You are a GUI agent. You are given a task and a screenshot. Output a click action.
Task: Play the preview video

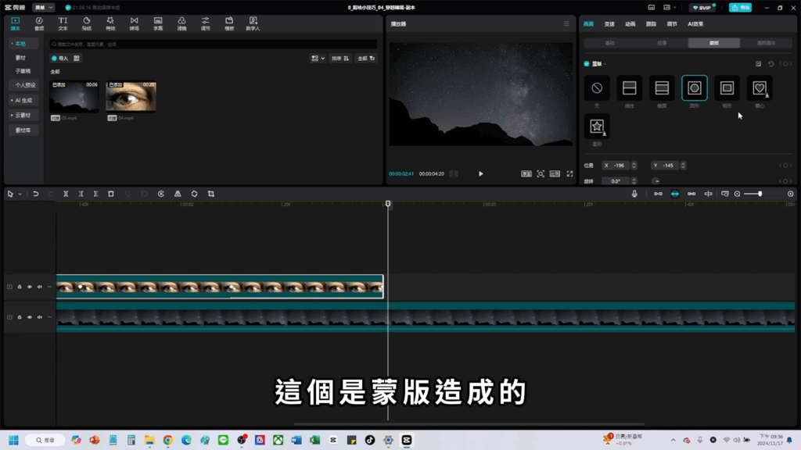pyautogui.click(x=481, y=174)
